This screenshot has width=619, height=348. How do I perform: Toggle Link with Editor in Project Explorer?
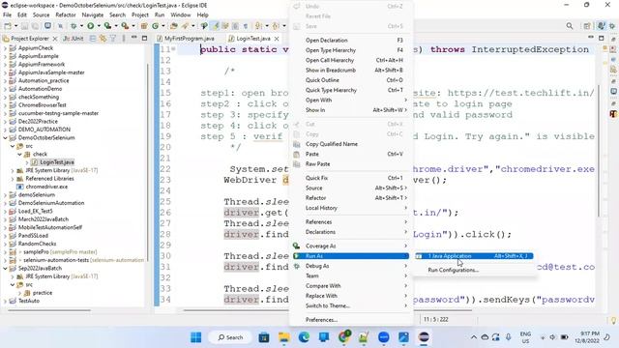point(103,39)
